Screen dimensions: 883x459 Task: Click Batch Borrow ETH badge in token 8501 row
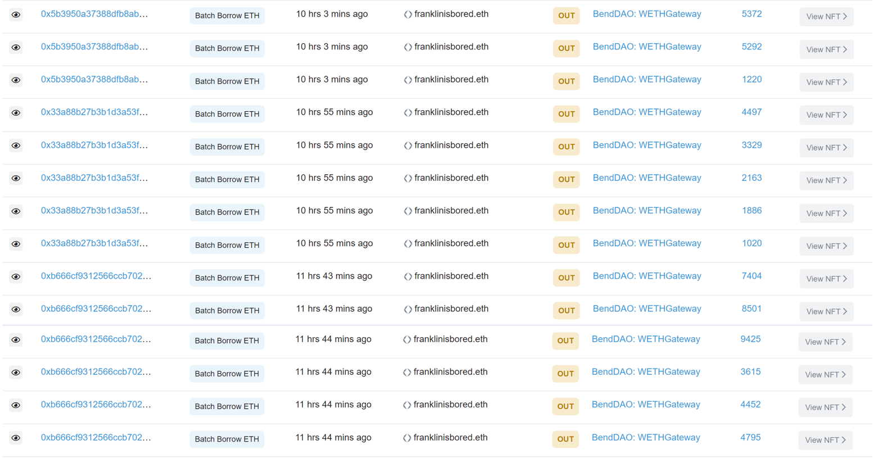click(x=227, y=311)
